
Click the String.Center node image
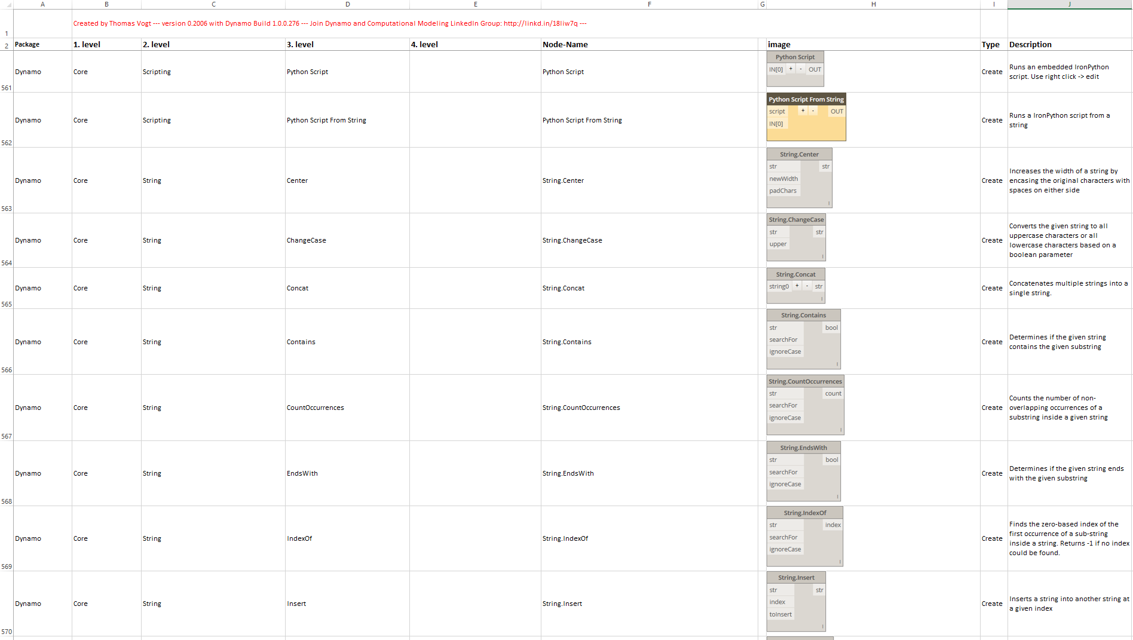[x=799, y=177]
